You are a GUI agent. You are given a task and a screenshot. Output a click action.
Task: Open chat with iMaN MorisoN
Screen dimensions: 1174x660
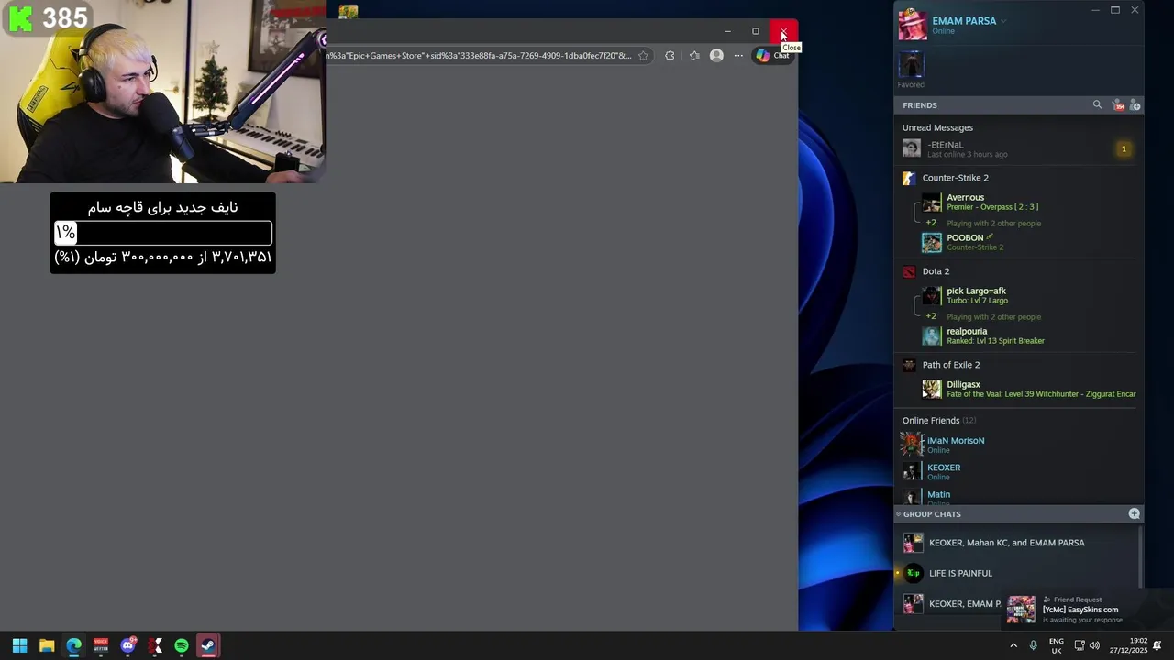pos(1018,445)
